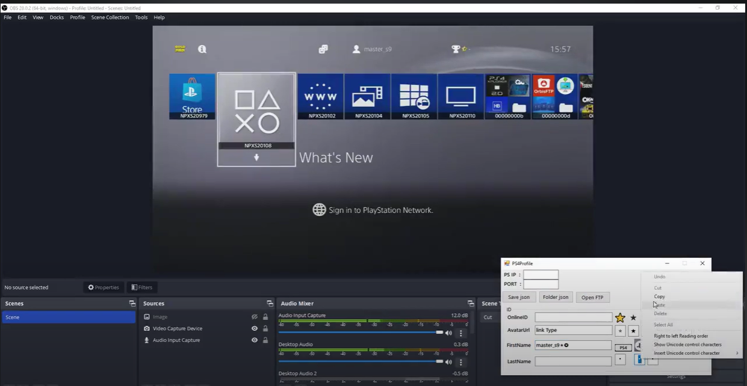Viewport: 747px width, 386px height.
Task: Open the Edit menu
Action: click(22, 17)
